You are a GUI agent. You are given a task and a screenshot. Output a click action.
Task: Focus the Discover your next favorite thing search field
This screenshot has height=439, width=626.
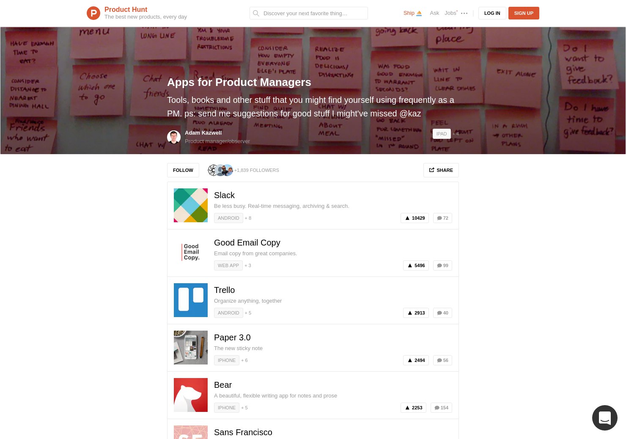click(x=309, y=13)
